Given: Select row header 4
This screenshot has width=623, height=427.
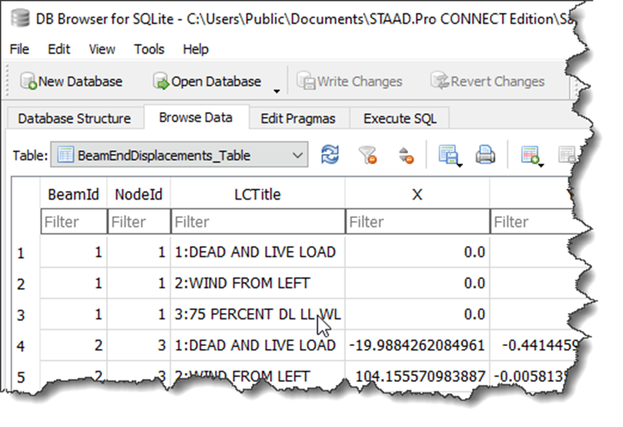Looking at the screenshot, I should pos(25,346).
